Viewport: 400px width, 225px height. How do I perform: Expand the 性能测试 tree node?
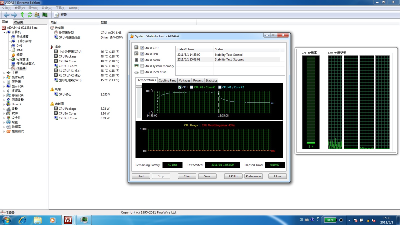coord(4,131)
